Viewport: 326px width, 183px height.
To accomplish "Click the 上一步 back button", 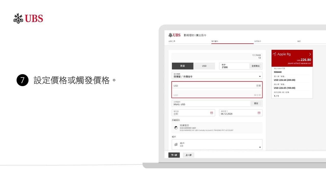I will 188,155.
